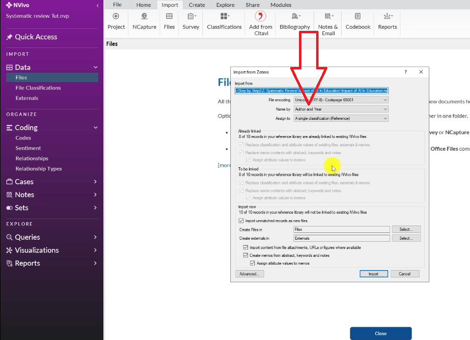Screen dimensions: 470x340
Task: Open the Modules tab
Action: (x=281, y=5)
